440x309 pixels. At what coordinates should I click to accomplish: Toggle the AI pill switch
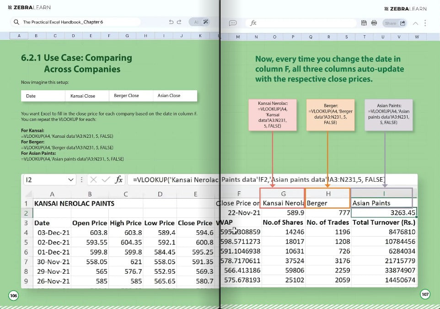tap(199, 22)
